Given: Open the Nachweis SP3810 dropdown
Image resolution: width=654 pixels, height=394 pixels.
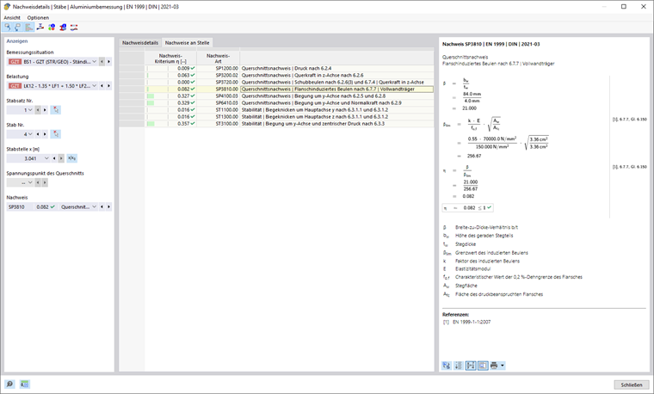Looking at the screenshot, I should [95, 206].
